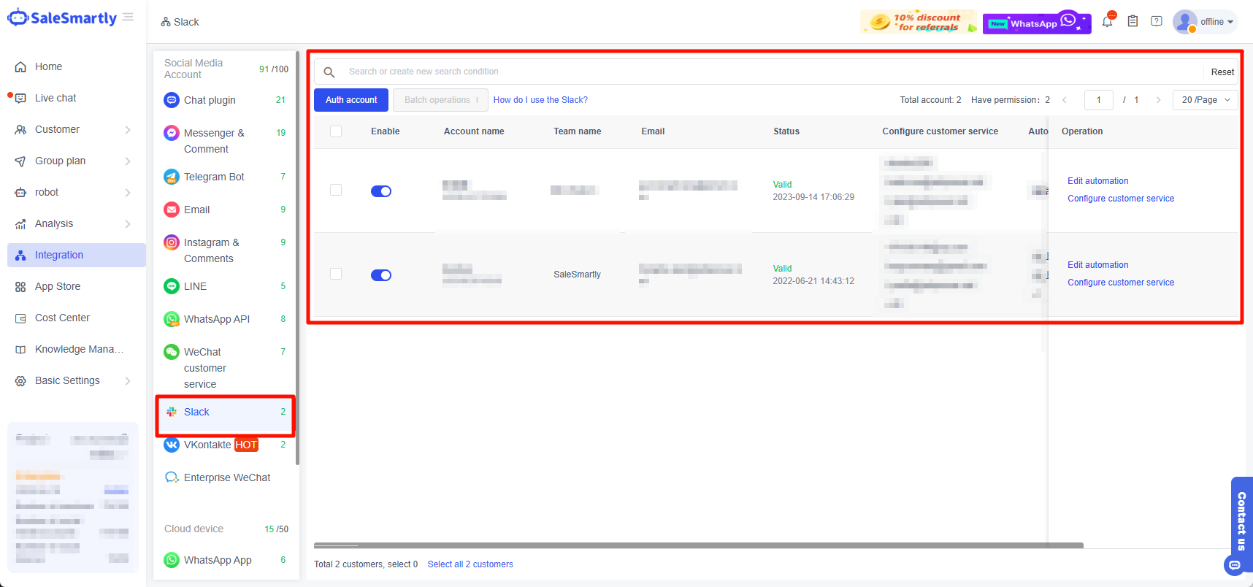The width and height of the screenshot is (1253, 587).
Task: Click Configure customer service for SaleSmartly row
Action: click(1121, 283)
